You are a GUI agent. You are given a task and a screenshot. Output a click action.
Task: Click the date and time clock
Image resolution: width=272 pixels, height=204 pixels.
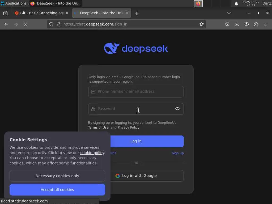[251, 3]
